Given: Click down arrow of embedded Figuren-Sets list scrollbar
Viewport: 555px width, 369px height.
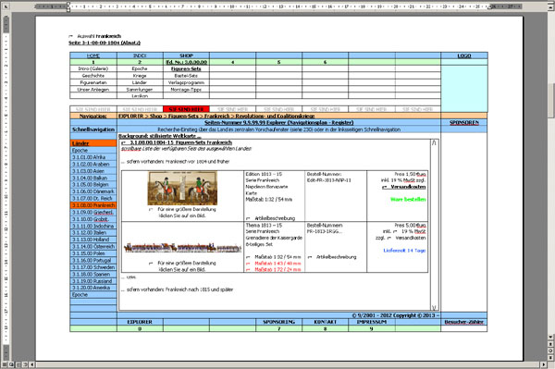Looking at the screenshot, I should [434, 307].
